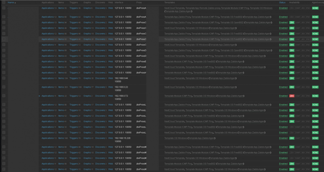Image resolution: width=324 pixels, height=172 pixels.
Task: Click green ZBX badge in Items 94 row
Action: [292, 22]
